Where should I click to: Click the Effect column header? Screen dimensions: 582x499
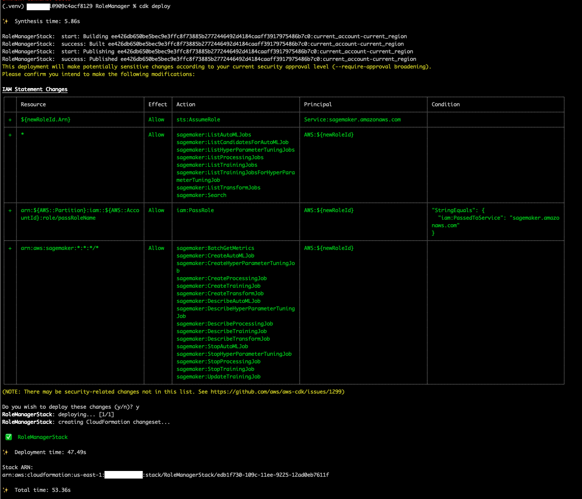coord(158,105)
